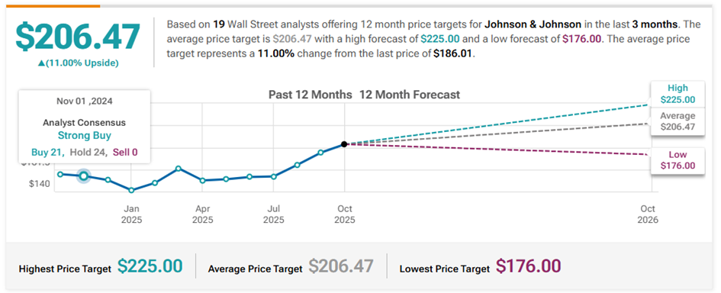Viewport: 721px width, 293px height.
Task: Click the black Oct 2025 current price point
Action: coord(344,144)
